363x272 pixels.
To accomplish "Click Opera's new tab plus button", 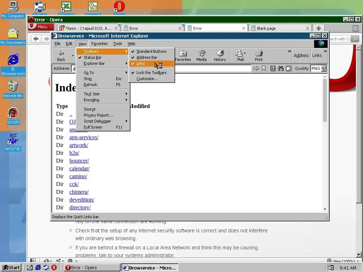I will coord(319,28).
